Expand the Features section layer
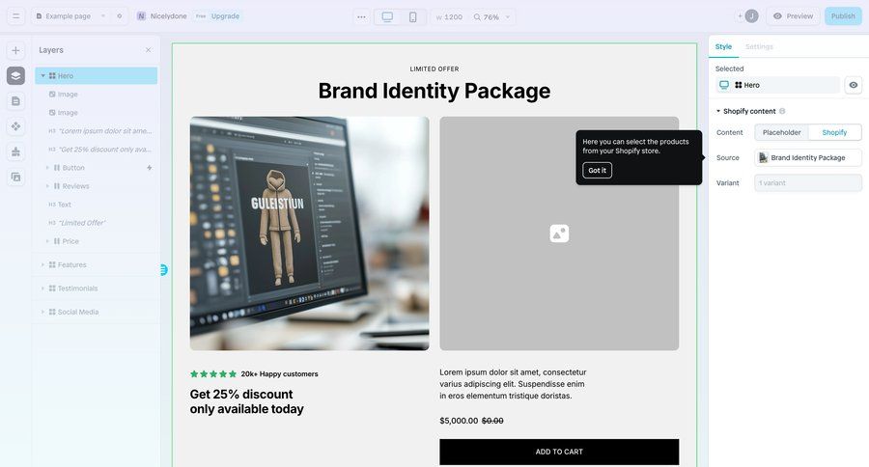 pyautogui.click(x=42, y=264)
